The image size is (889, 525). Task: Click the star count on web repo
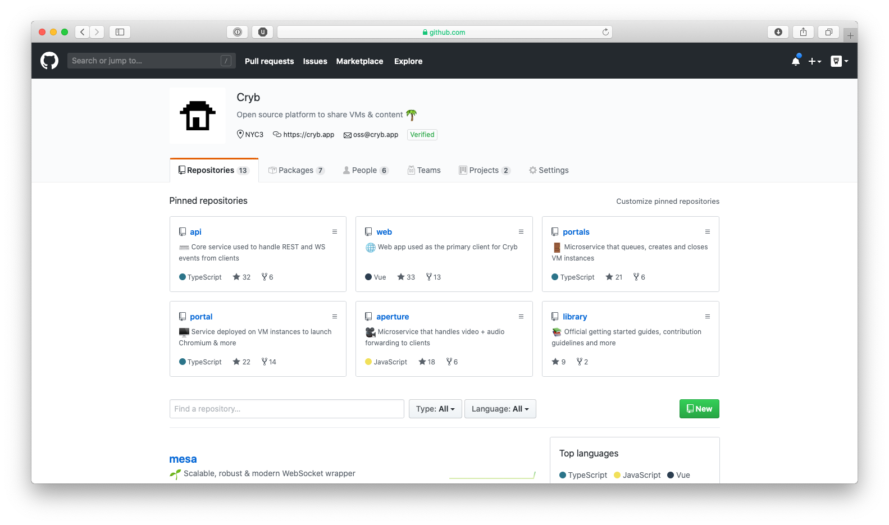(x=406, y=277)
